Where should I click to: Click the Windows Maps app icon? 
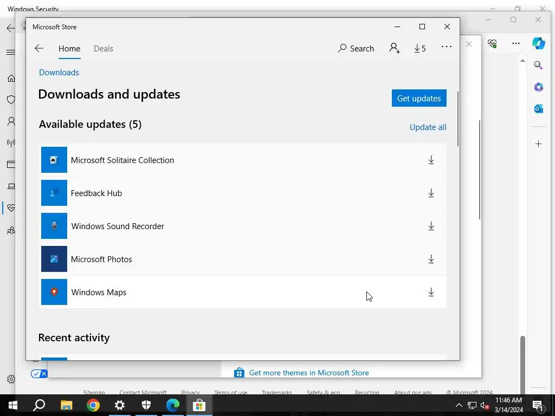(x=54, y=292)
